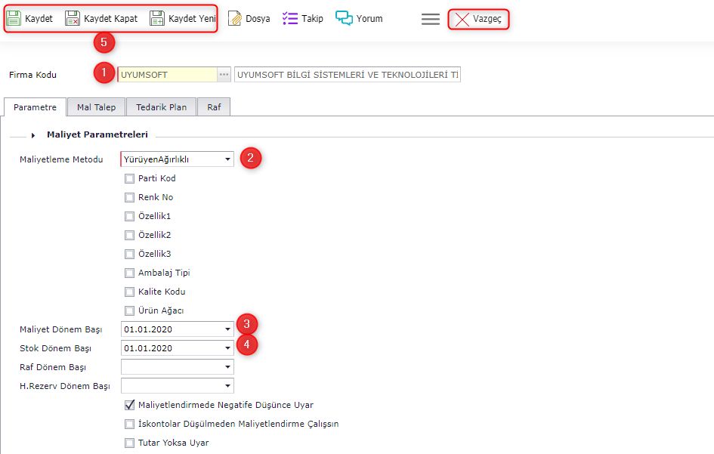Open the hamburger menu icon
This screenshot has height=454, width=714.
tap(431, 20)
